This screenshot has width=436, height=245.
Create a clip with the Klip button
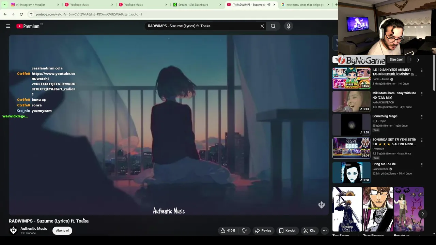tap(309, 231)
